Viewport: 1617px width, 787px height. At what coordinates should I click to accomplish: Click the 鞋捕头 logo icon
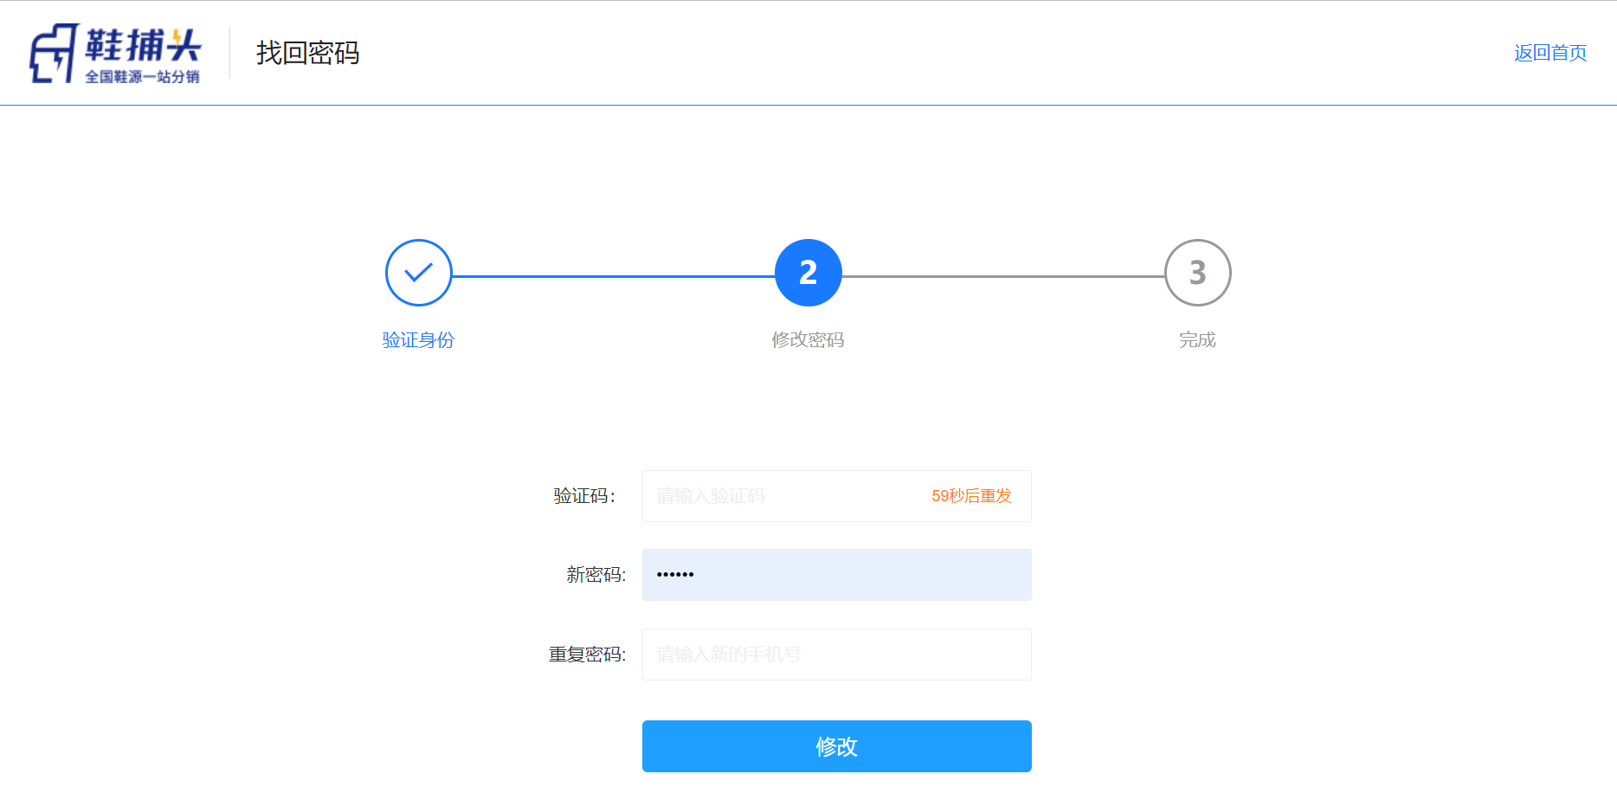click(54, 53)
